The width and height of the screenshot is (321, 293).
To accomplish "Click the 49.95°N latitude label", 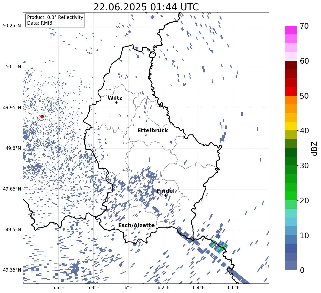I will click(12, 107).
